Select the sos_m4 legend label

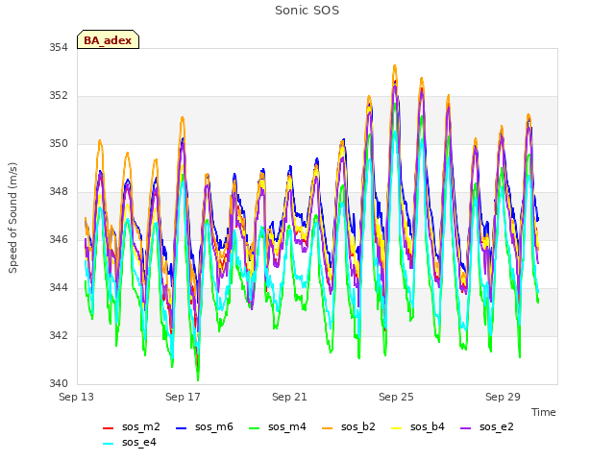click(x=287, y=426)
